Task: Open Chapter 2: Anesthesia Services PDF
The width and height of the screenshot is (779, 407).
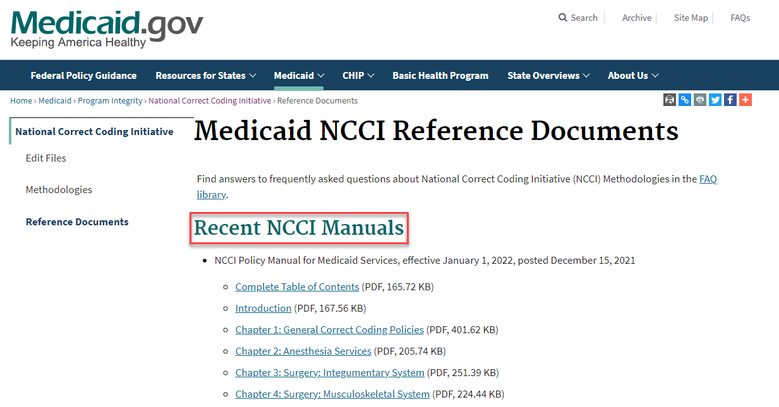Action: tap(303, 351)
